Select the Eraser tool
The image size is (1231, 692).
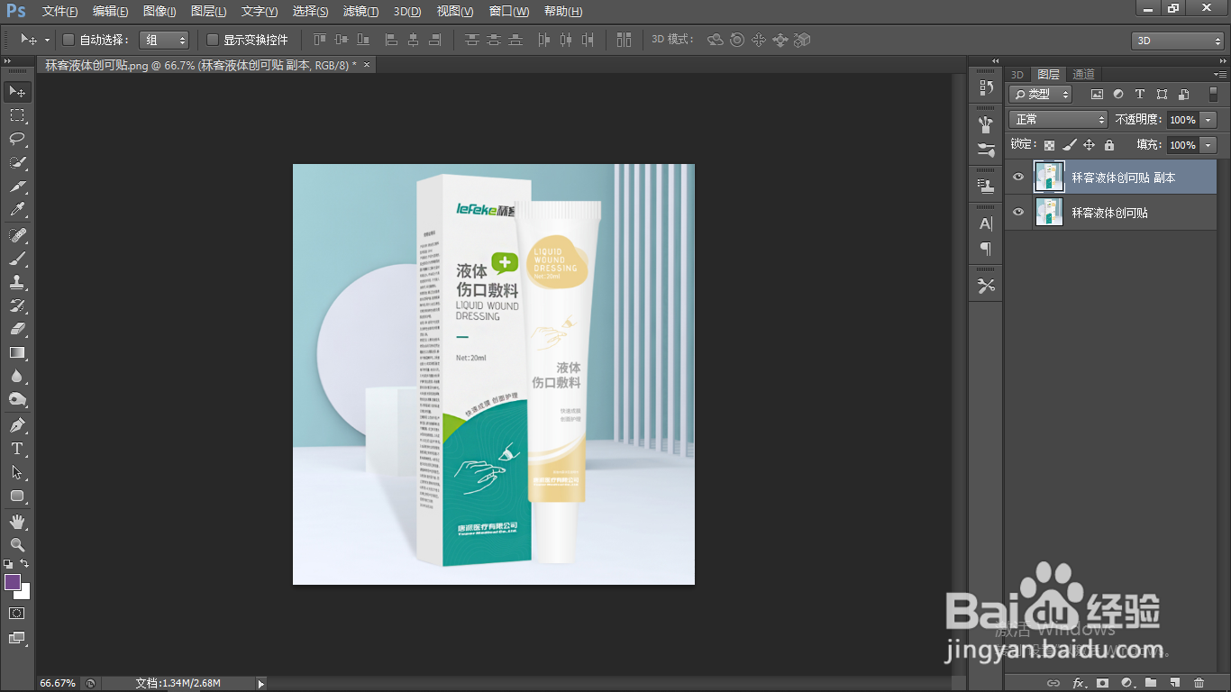(x=17, y=329)
